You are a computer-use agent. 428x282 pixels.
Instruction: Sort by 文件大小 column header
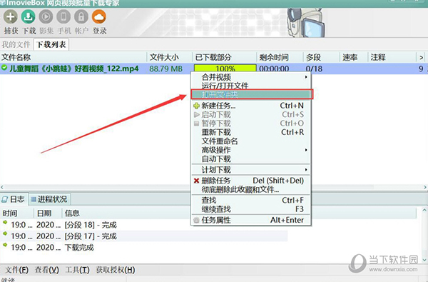point(170,57)
